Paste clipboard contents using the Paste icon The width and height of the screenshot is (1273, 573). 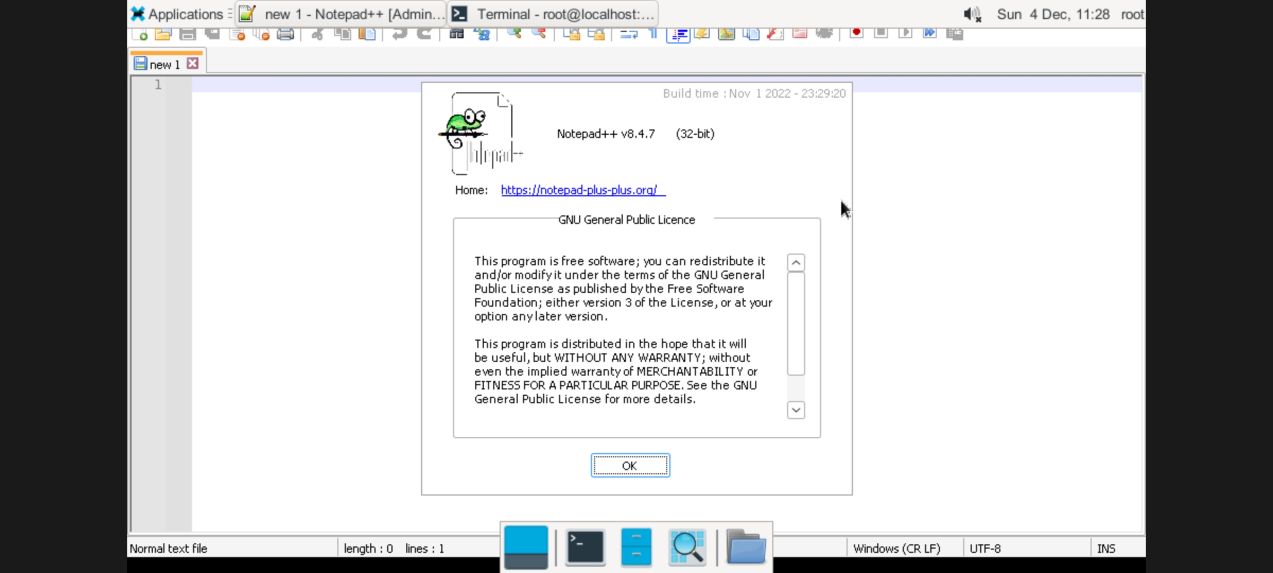tap(367, 34)
